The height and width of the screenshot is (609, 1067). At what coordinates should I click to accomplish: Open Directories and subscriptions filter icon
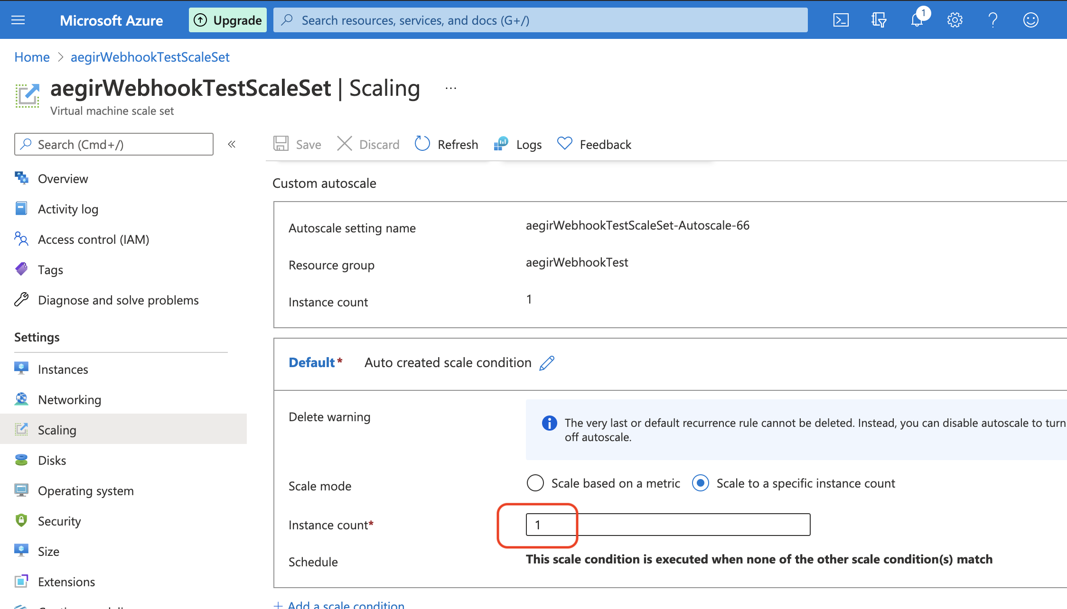tap(879, 20)
